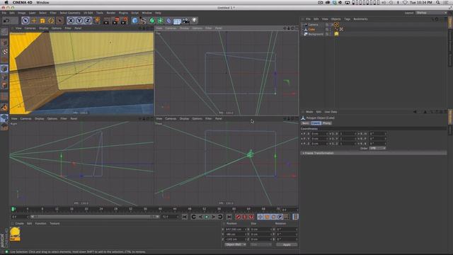Go to start of animation

pyautogui.click(x=184, y=217)
